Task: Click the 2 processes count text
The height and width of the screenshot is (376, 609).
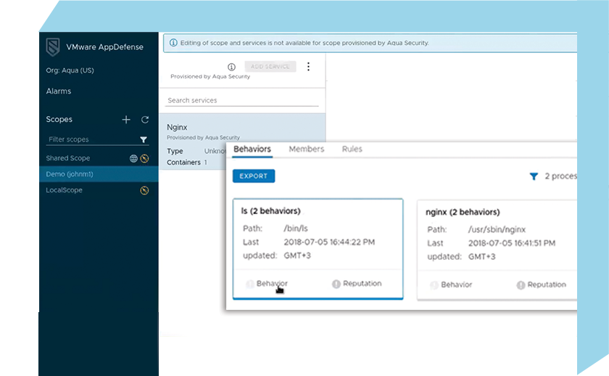Action: (560, 176)
